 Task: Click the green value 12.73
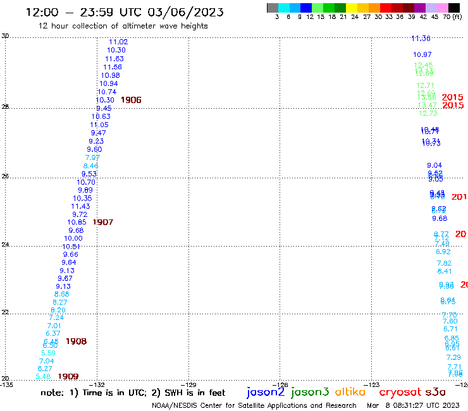pyautogui.click(x=428, y=113)
